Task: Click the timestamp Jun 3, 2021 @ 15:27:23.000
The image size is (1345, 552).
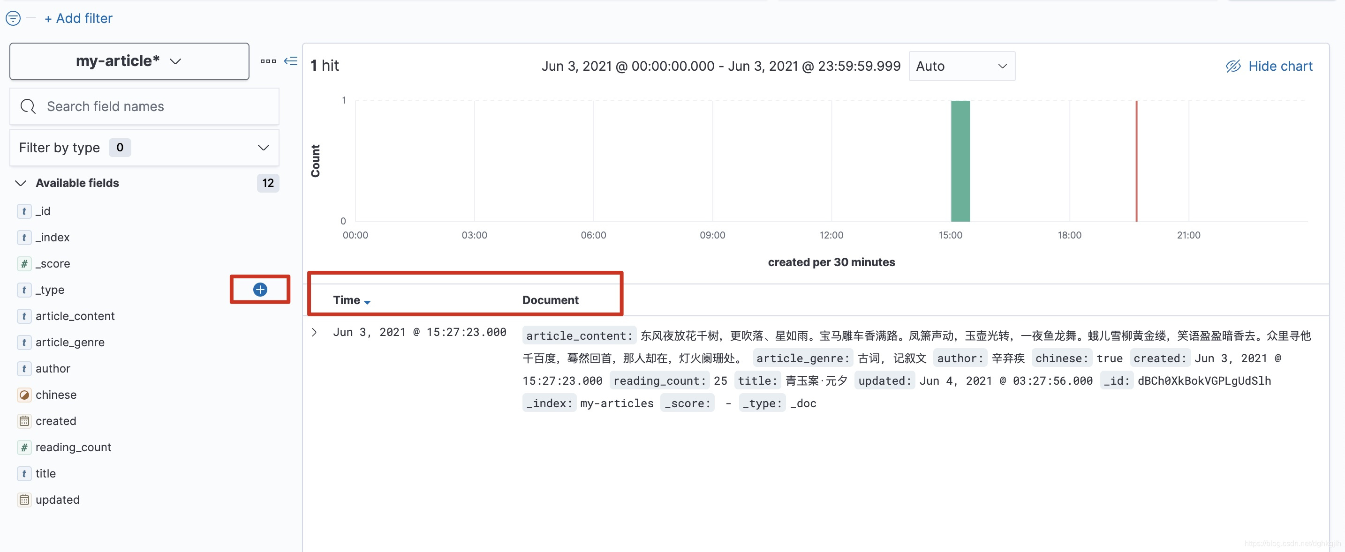Action: pyautogui.click(x=419, y=332)
